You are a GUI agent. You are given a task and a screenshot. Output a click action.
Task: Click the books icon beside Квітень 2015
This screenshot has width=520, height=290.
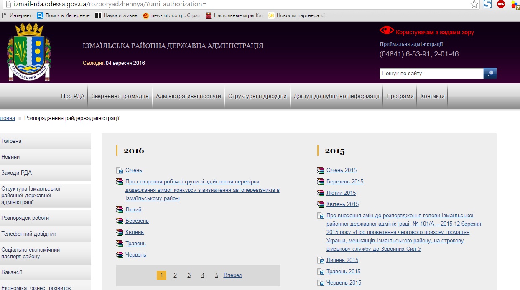click(321, 204)
